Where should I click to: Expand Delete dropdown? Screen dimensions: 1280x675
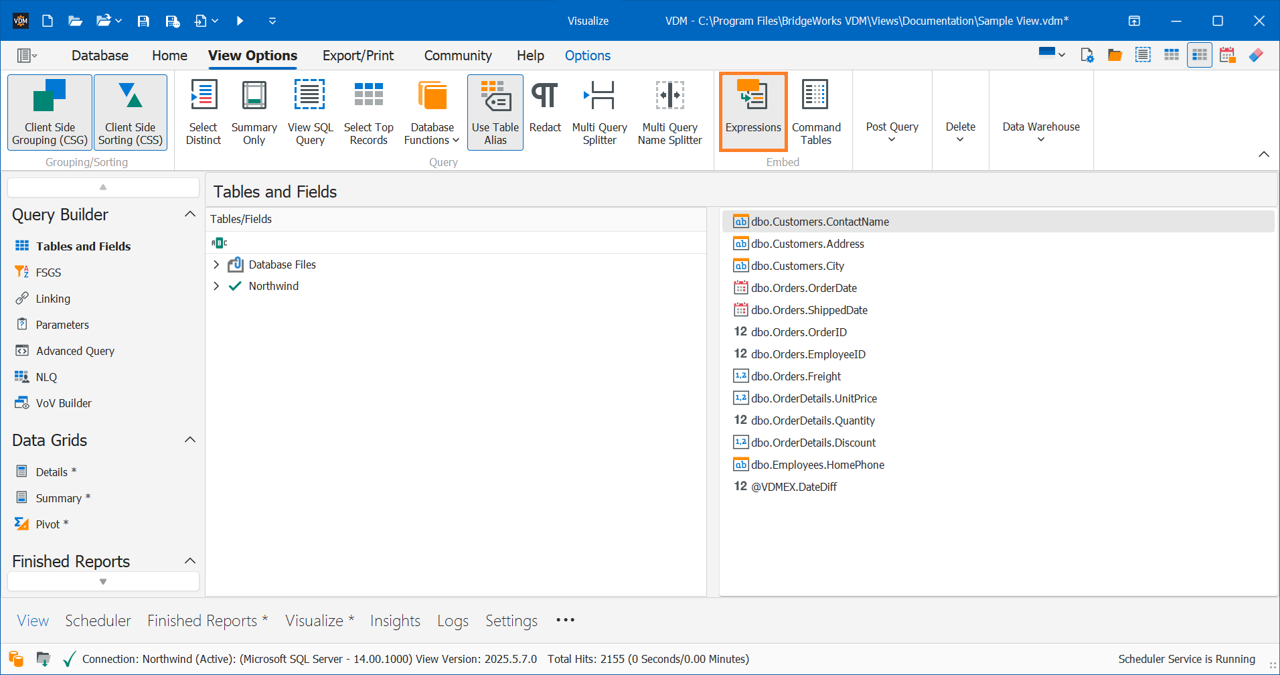960,132
